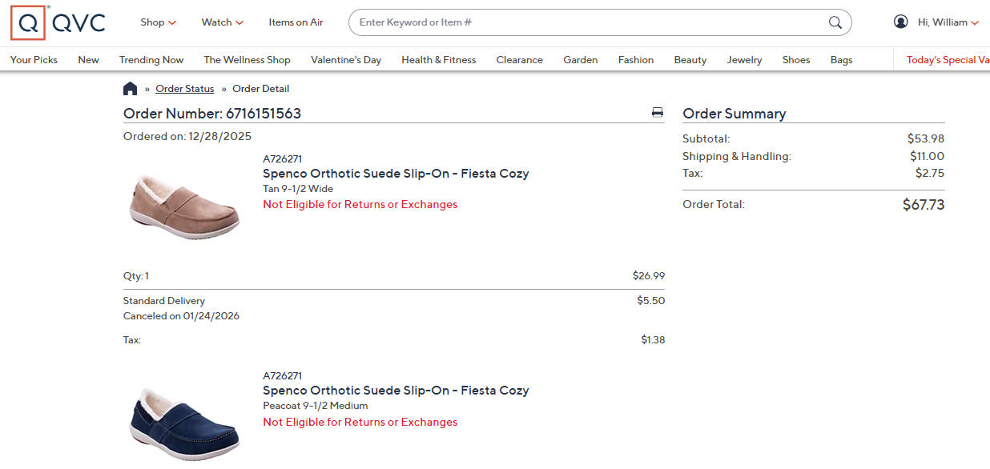Viewport: 990px width, 469px height.
Task: Click the search magnifier icon
Action: [x=835, y=22]
